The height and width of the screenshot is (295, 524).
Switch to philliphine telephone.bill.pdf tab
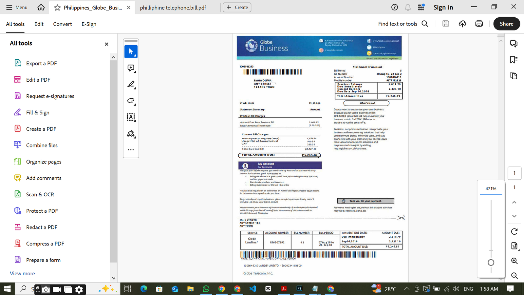pos(173,8)
